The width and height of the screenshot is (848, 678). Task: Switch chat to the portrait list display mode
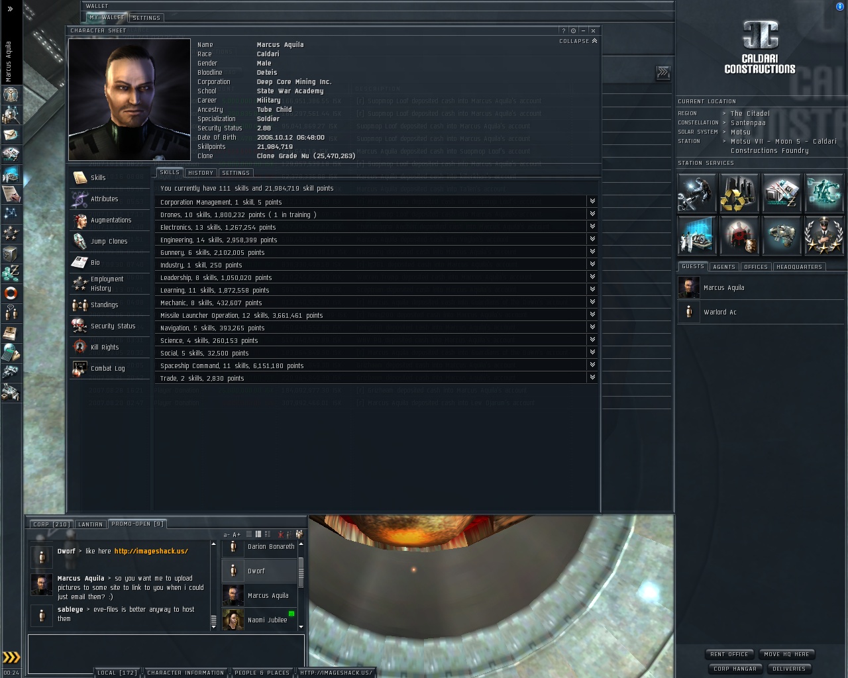(268, 534)
